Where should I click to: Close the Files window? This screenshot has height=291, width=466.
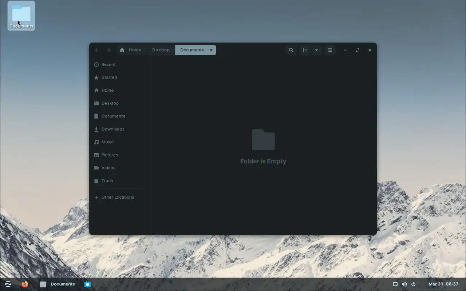pyautogui.click(x=370, y=50)
